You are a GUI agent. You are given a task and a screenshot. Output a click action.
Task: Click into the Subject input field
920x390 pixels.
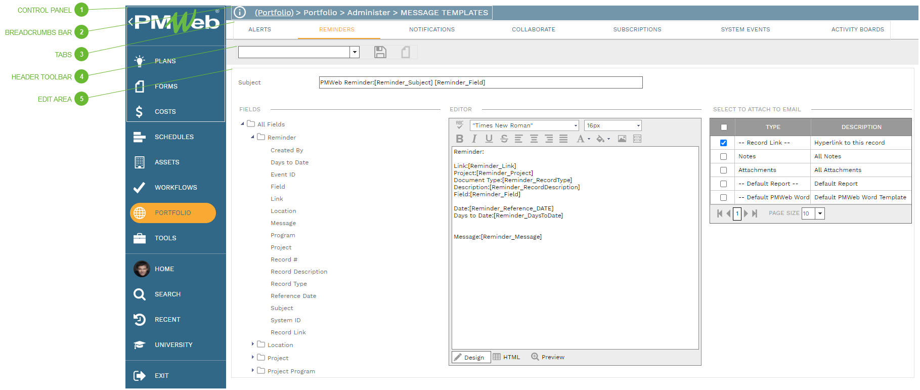480,82
